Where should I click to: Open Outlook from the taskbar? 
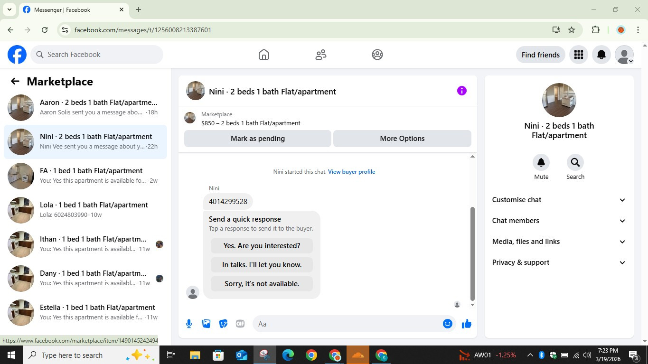coord(242,355)
